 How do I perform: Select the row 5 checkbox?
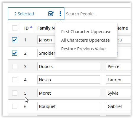[15, 93]
